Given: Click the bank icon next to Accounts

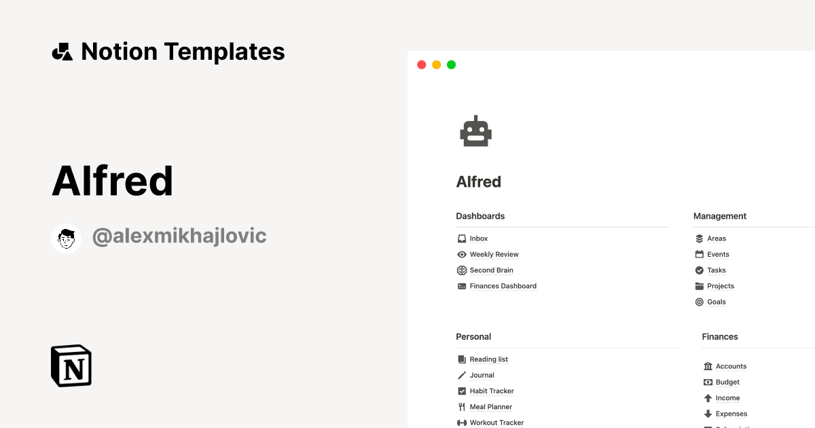Looking at the screenshot, I should (707, 366).
